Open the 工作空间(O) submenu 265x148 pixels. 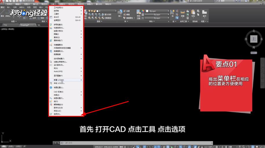(66, 8)
